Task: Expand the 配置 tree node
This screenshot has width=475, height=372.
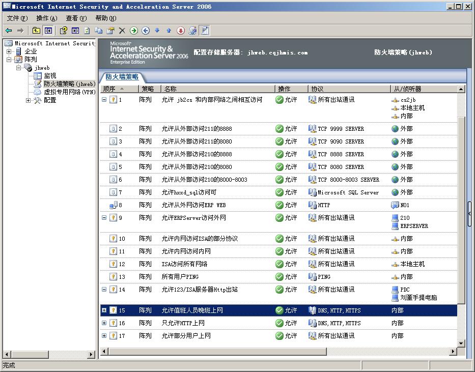Action: 28,100
